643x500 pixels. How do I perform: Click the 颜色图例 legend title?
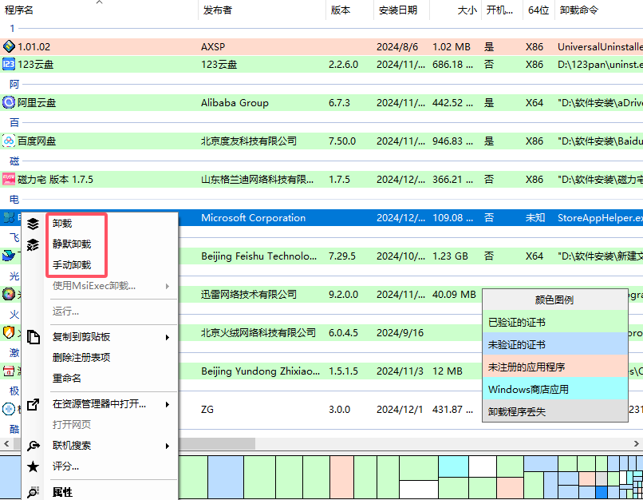coord(554,300)
